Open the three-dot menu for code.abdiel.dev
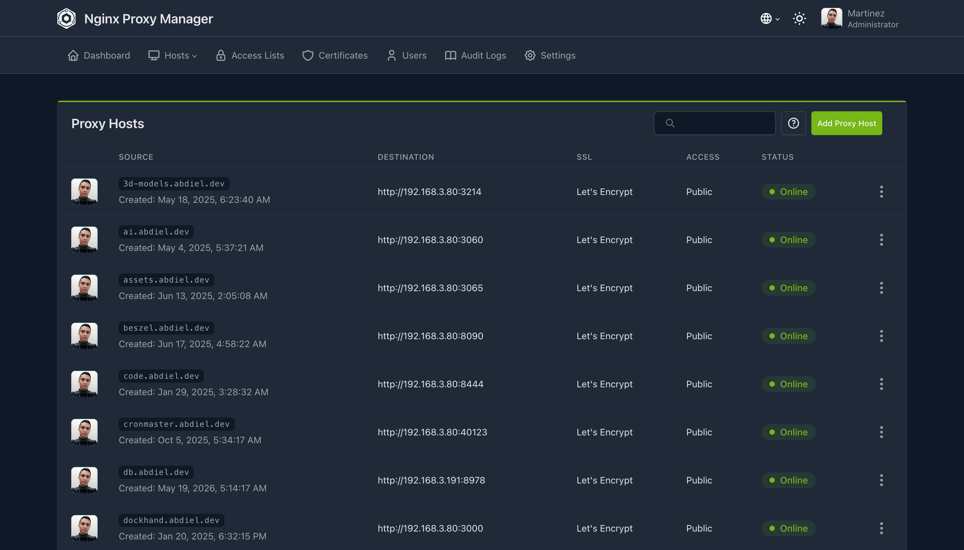 click(x=881, y=384)
